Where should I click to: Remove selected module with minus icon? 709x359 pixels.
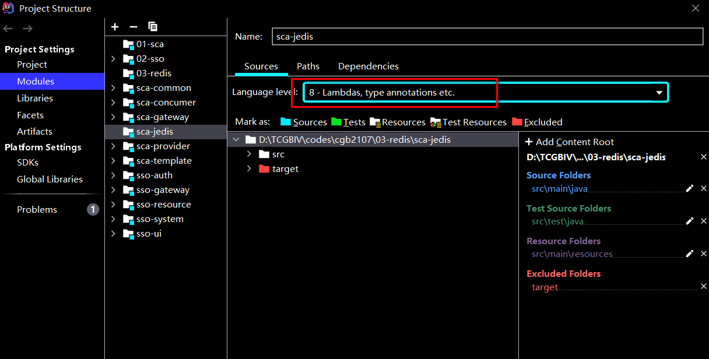[133, 27]
